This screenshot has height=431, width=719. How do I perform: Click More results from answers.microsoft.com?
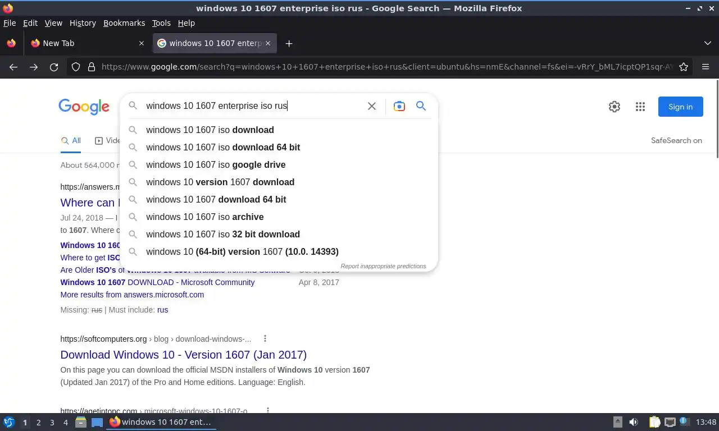tap(132, 295)
